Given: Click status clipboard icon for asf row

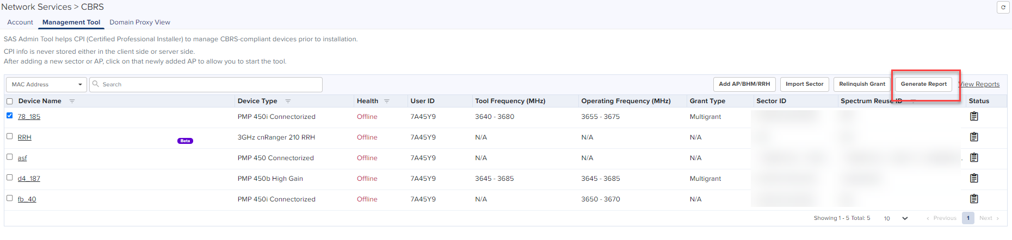Looking at the screenshot, I should tap(974, 157).
